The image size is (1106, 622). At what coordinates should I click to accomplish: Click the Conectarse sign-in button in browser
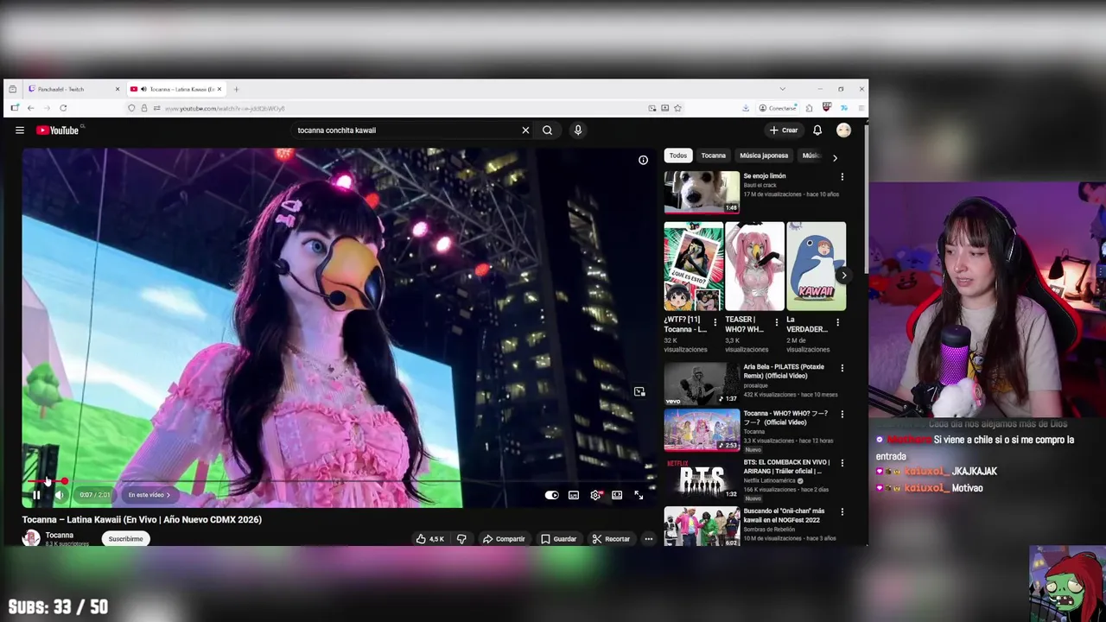coord(777,108)
